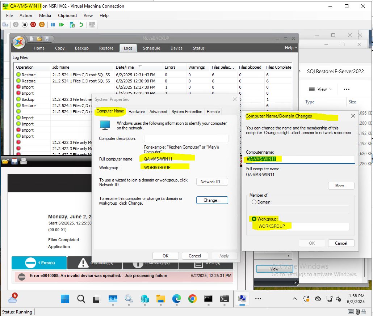This screenshot has height=316, width=373.
Task: Click OK in System Properties dialog
Action: 165,256
